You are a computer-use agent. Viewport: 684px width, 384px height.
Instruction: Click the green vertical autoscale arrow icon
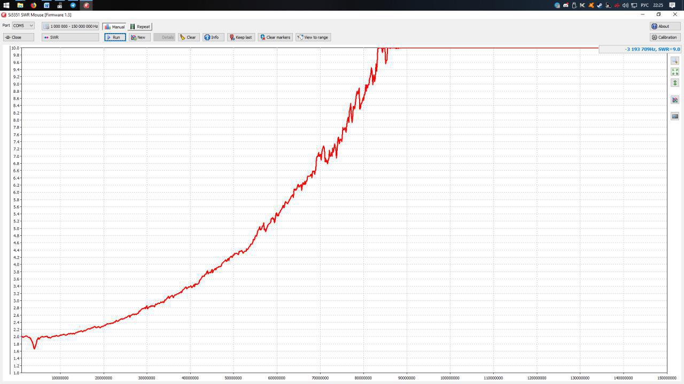[675, 83]
